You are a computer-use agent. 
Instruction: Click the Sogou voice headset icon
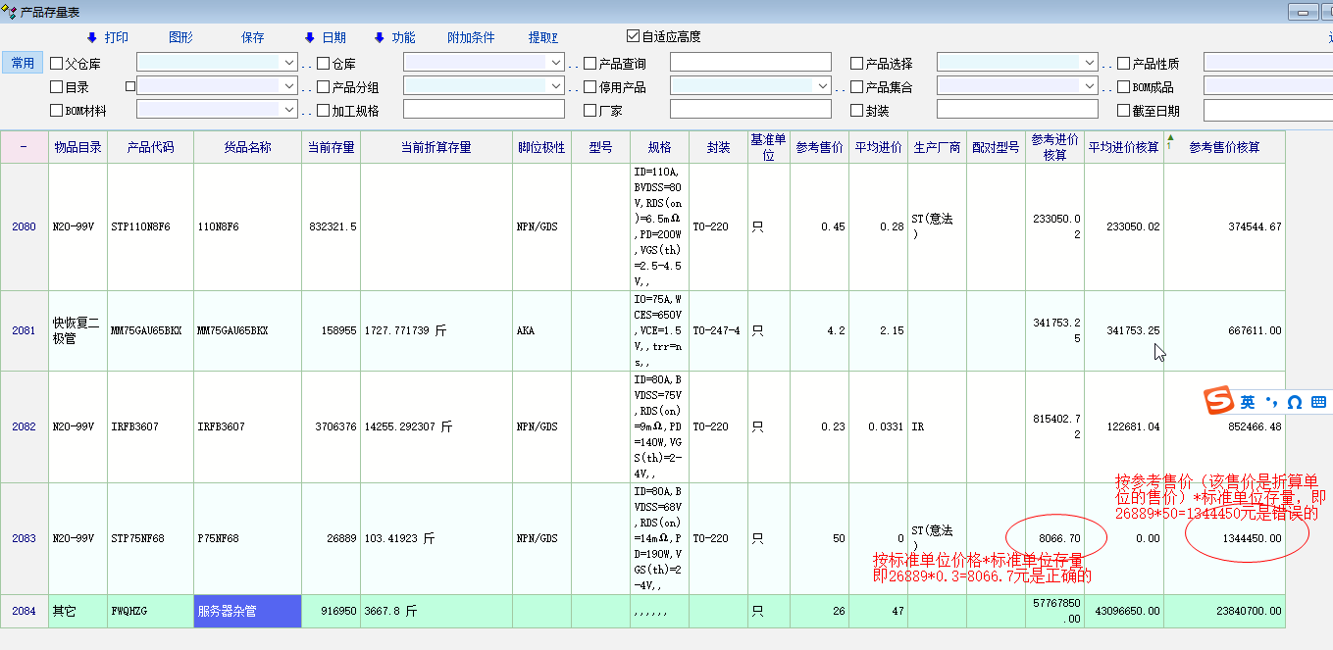click(x=1294, y=402)
